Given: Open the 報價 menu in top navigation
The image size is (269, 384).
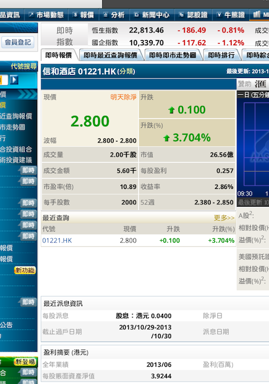Looking at the screenshot, I should (83, 15).
